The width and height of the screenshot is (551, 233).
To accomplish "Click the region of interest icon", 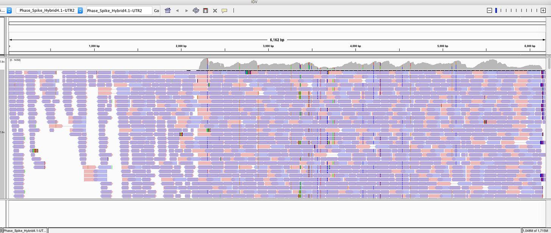I will 205,11.
